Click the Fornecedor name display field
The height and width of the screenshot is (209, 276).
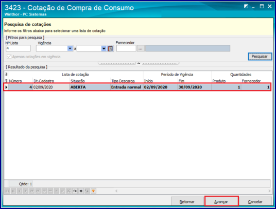point(187,48)
